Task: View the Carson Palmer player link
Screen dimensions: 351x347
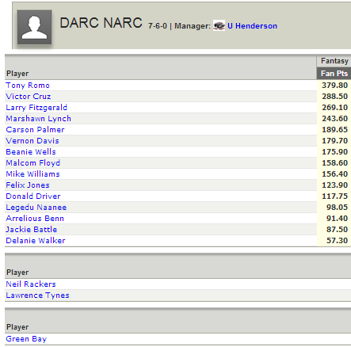Action: pyautogui.click(x=35, y=130)
